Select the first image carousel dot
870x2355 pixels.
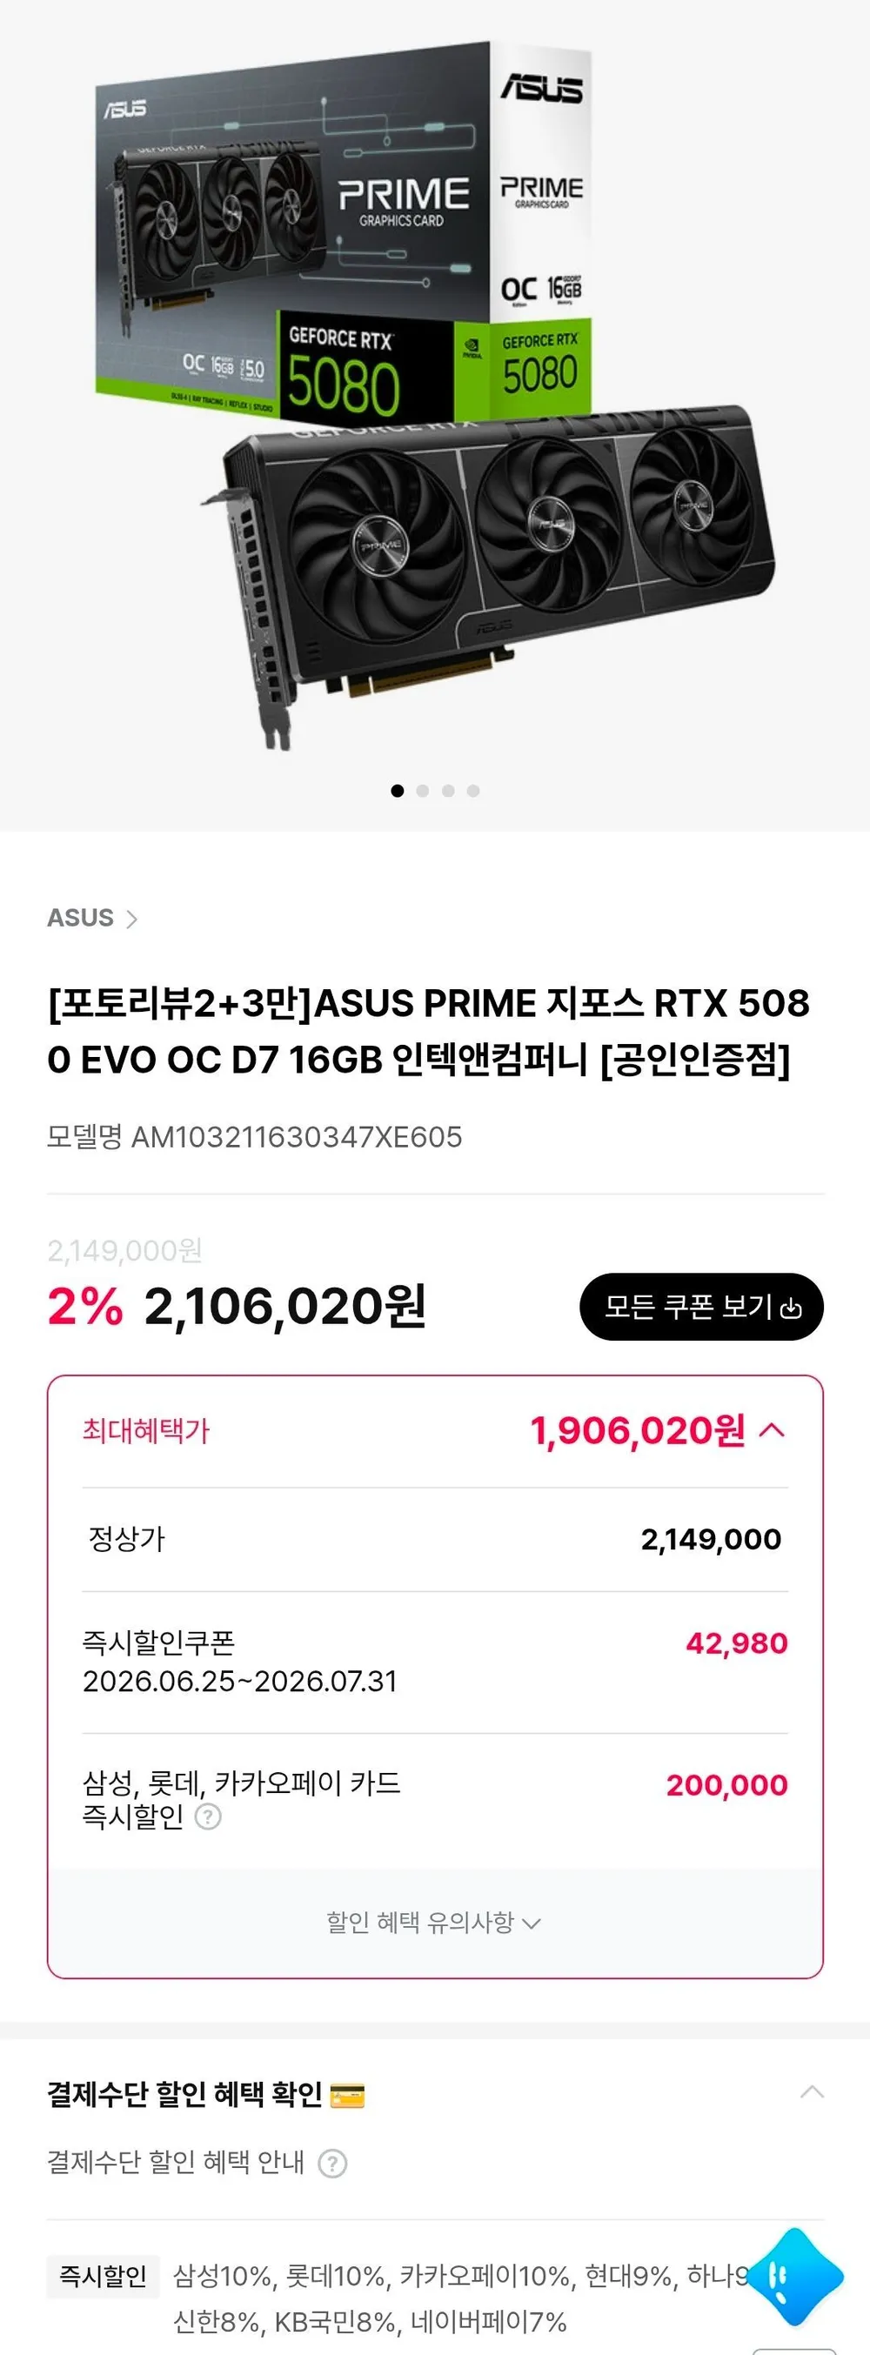397,791
